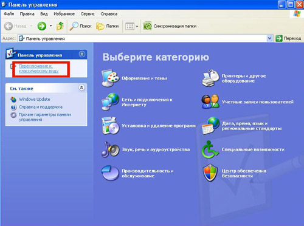The height and width of the screenshot is (226, 304).
Task: Click the Переход go button
Action: (x=288, y=38)
